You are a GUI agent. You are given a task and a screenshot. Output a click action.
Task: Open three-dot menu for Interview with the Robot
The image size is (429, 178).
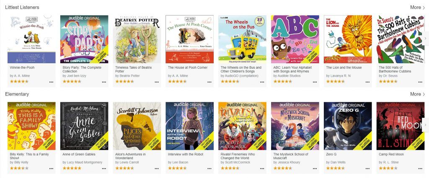pos(209,168)
